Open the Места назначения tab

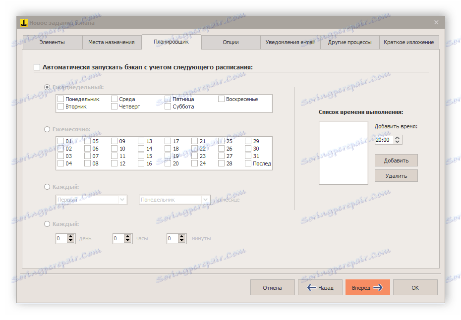tap(112, 42)
